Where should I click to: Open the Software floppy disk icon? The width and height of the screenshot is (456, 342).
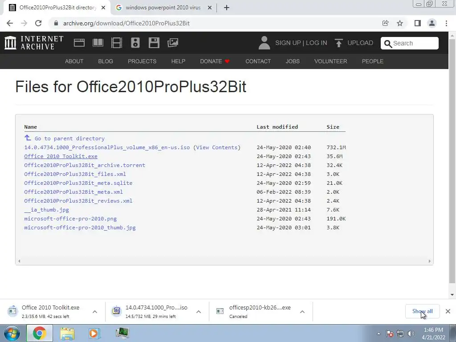pos(154,43)
